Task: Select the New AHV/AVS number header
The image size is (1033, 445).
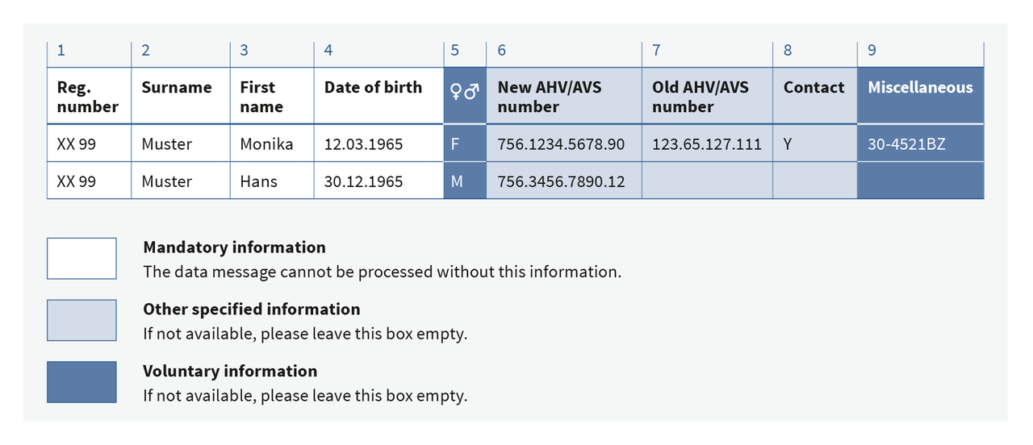Action: click(x=550, y=97)
